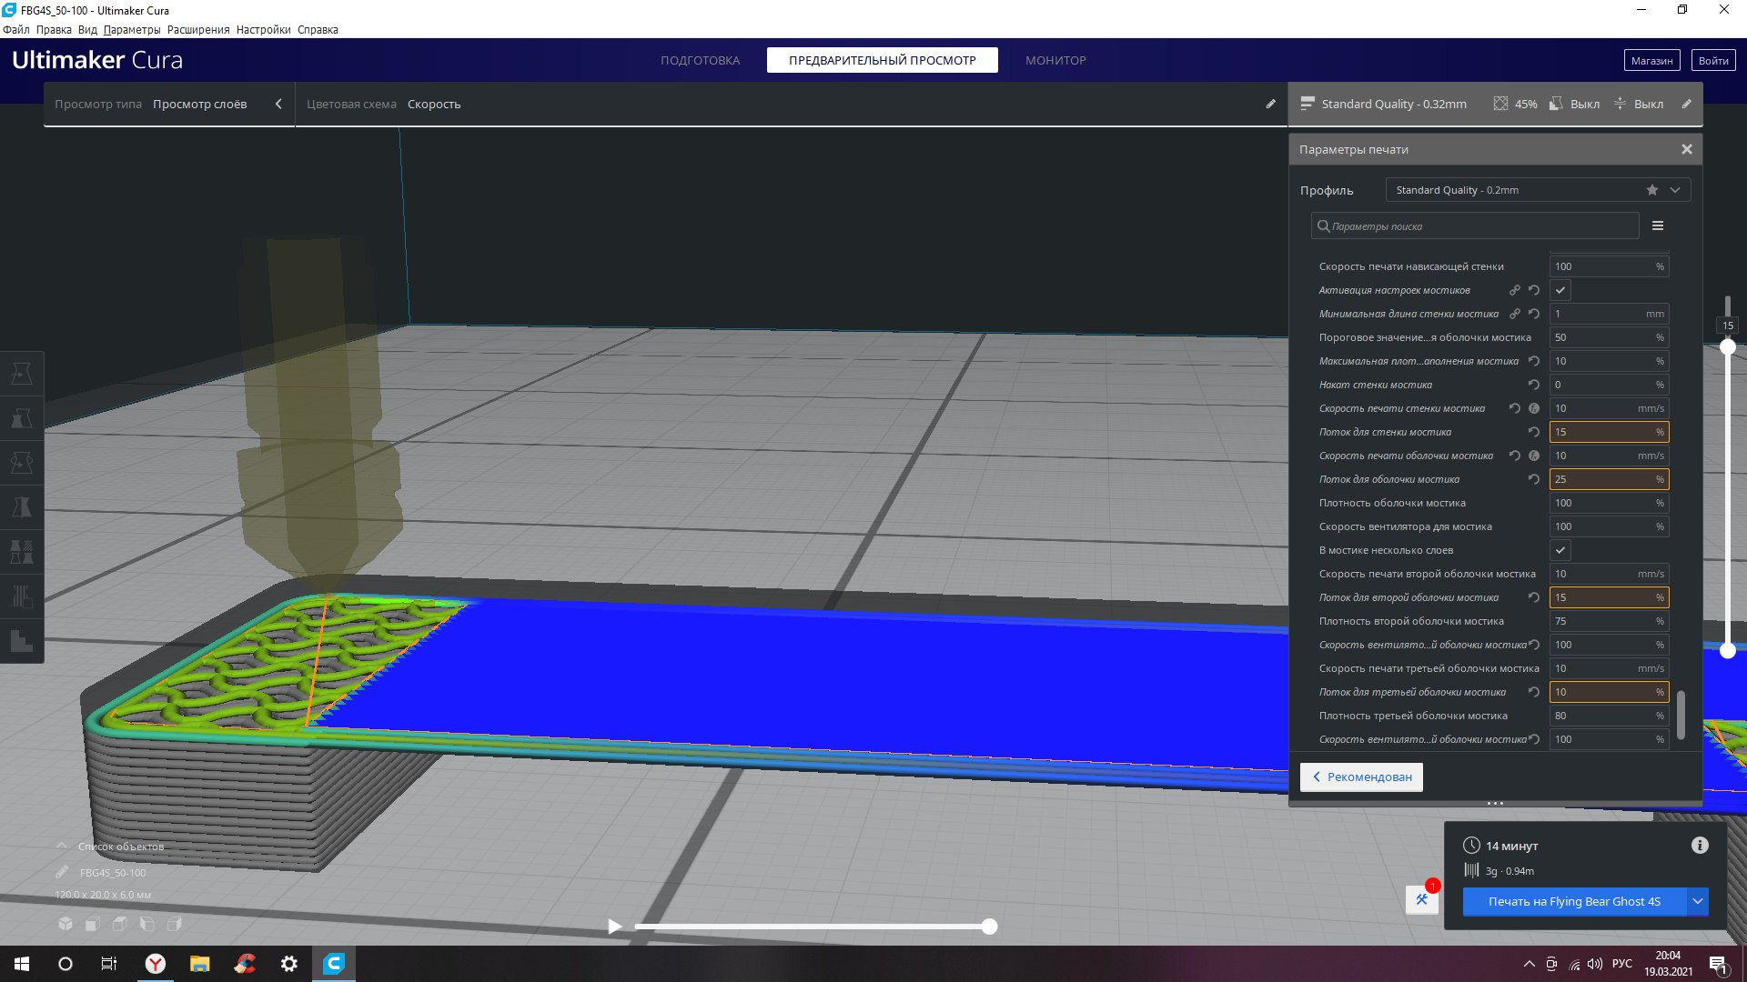Reset 'Поток для третьей оболочки мостика' value
Image resolution: width=1747 pixels, height=982 pixels.
(x=1534, y=692)
